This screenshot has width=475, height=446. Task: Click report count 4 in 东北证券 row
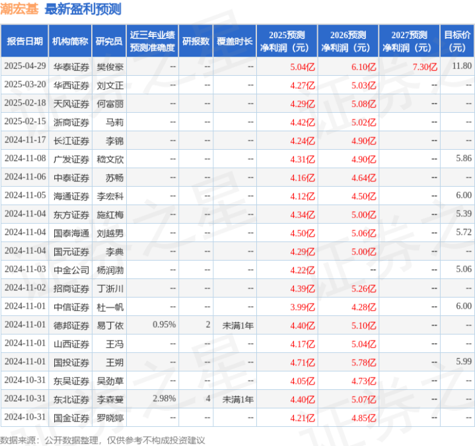pos(208,398)
